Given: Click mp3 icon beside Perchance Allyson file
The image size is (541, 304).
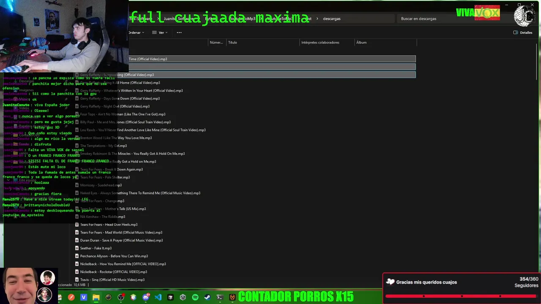Looking at the screenshot, I should pos(77,256).
